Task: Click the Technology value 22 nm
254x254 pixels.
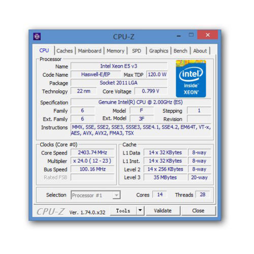Action: pos(84,91)
